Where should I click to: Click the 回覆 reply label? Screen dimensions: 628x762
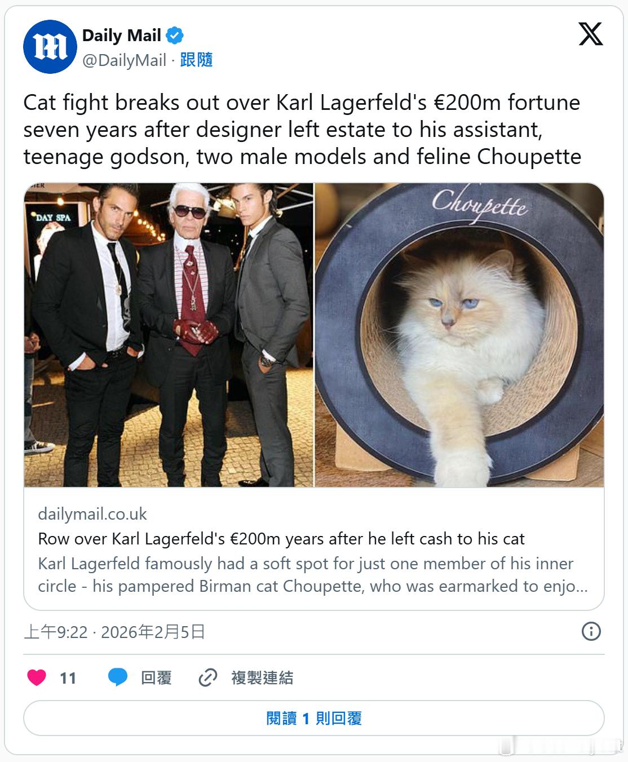tap(156, 677)
